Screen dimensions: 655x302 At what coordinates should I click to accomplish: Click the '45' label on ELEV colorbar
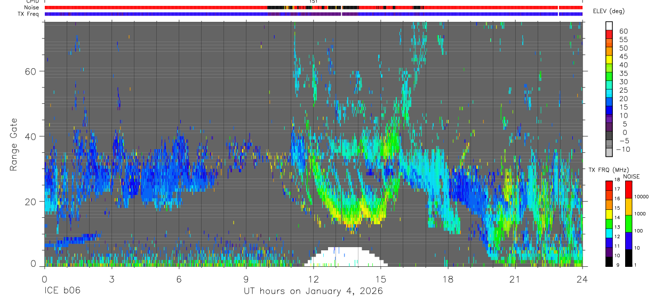tap(623, 56)
